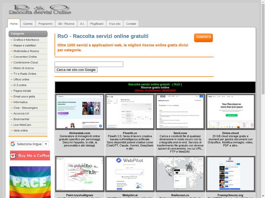
Task: Click the 'Risorse gratis online' text
Action: click(x=155, y=87)
